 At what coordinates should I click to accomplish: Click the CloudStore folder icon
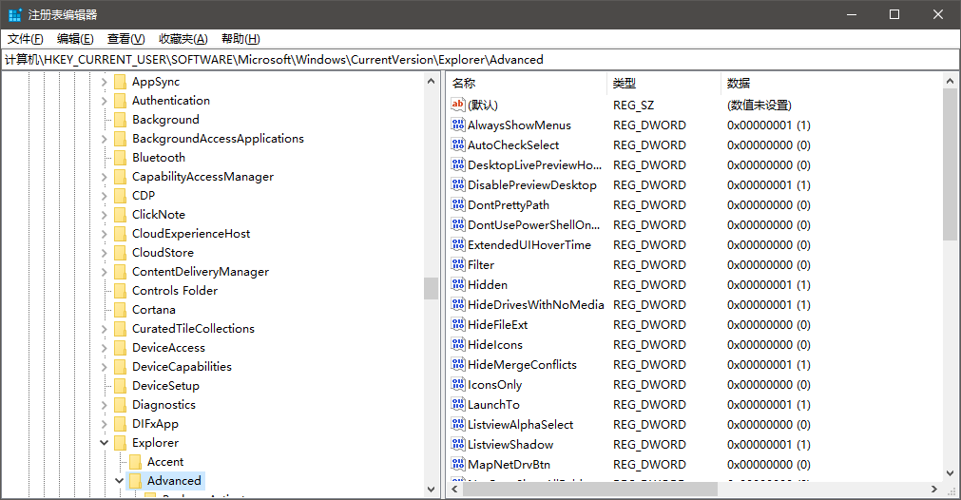(120, 253)
